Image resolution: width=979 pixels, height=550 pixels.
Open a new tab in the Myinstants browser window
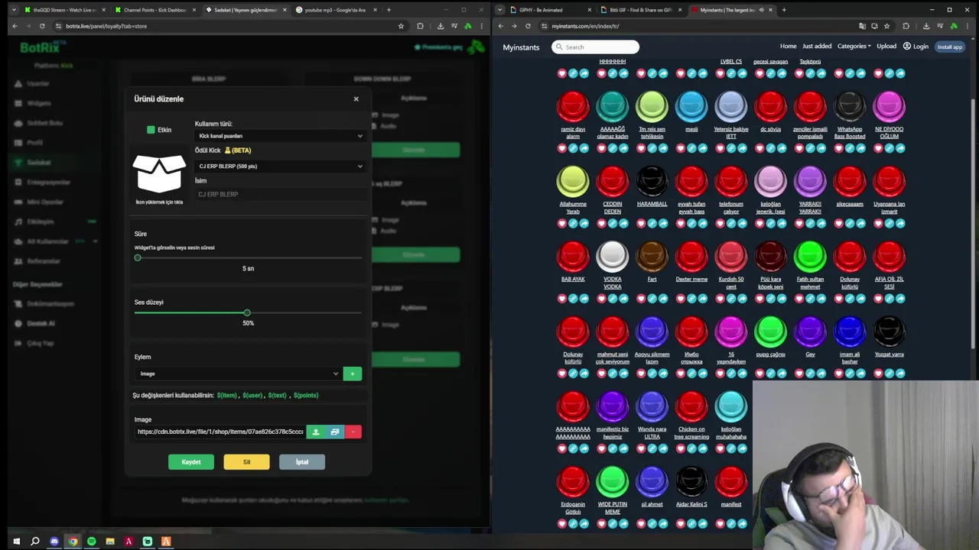(784, 10)
